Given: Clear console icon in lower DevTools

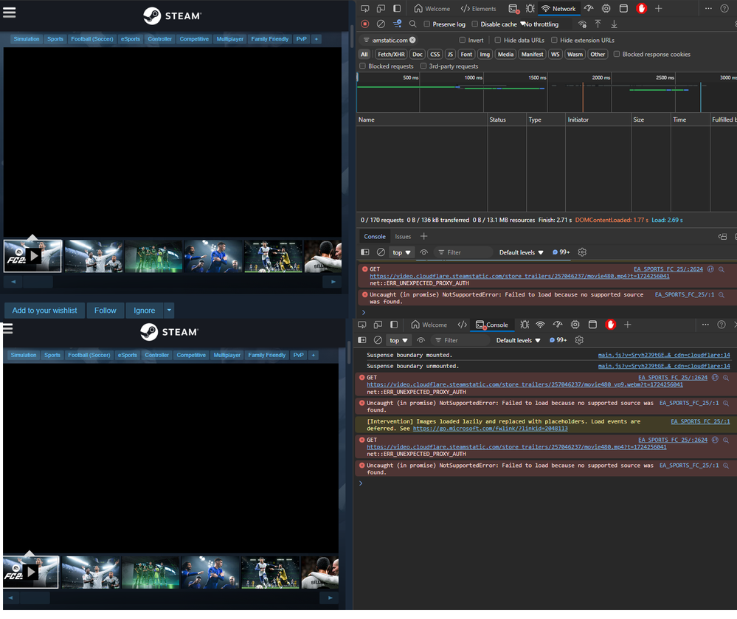Looking at the screenshot, I should click(x=378, y=340).
